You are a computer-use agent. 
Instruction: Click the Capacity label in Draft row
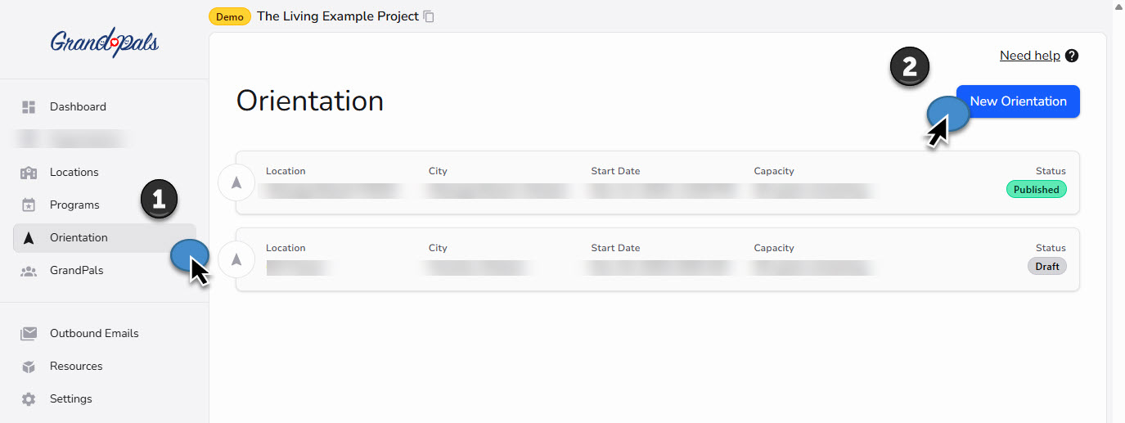point(774,248)
